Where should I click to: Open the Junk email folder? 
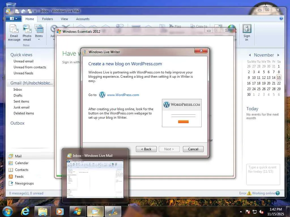(x=22, y=107)
